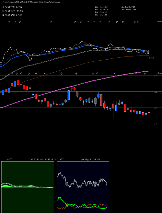Screen dimensions: 162x213
Task: Click the Pre V: 0.515 M value
Action: (129, 10)
